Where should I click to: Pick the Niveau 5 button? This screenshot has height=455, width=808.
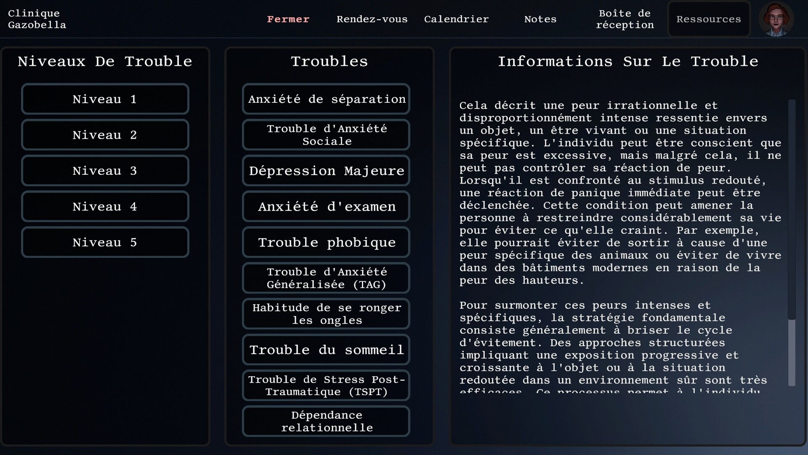[105, 242]
